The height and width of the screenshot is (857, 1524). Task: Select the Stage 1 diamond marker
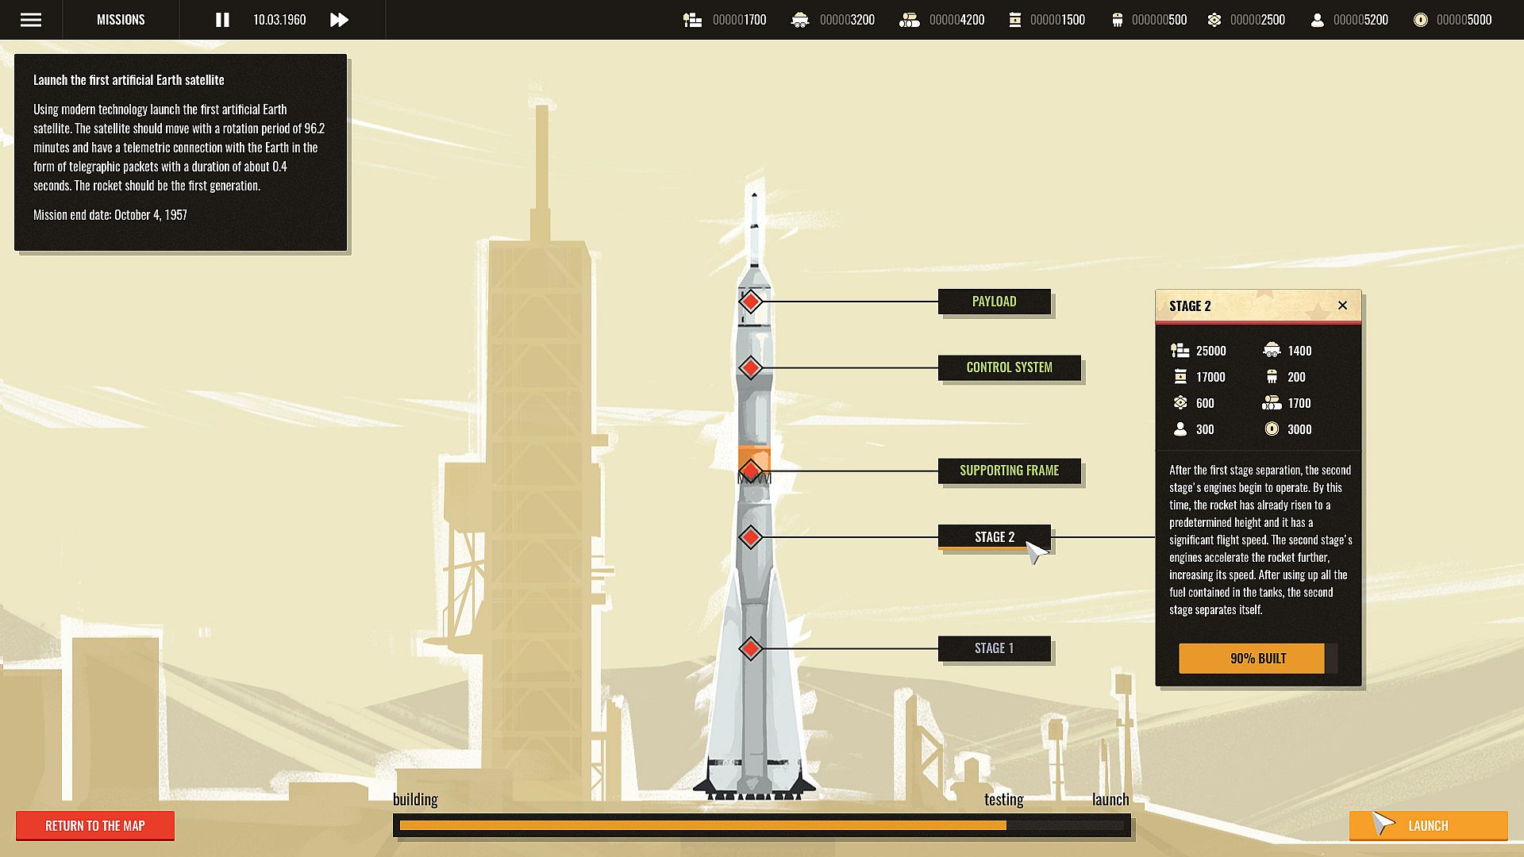[750, 648]
